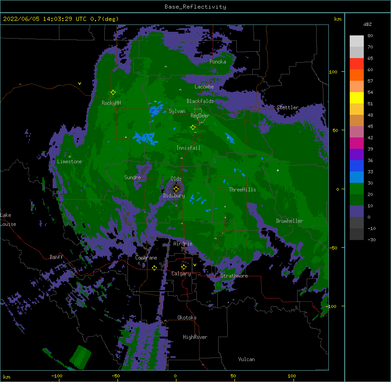Click the Lacombe label
The image size is (391, 382).
tap(204, 87)
